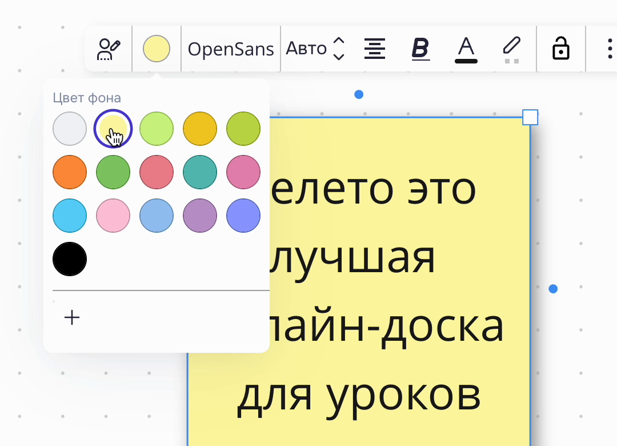Select the pale blue swatch
The width and height of the screenshot is (617, 446).
(x=157, y=216)
